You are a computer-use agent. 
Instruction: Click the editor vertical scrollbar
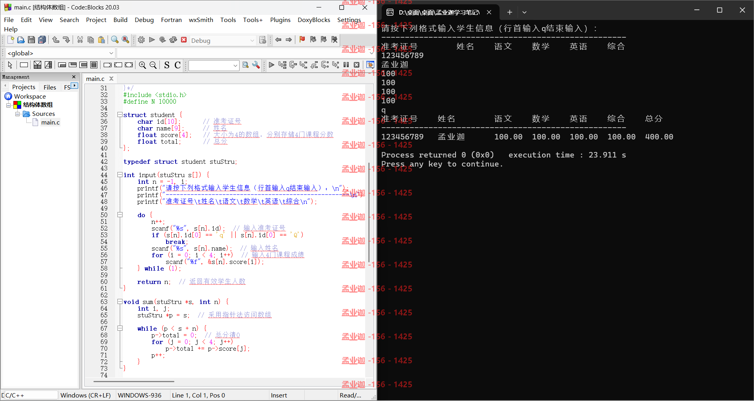point(369,212)
